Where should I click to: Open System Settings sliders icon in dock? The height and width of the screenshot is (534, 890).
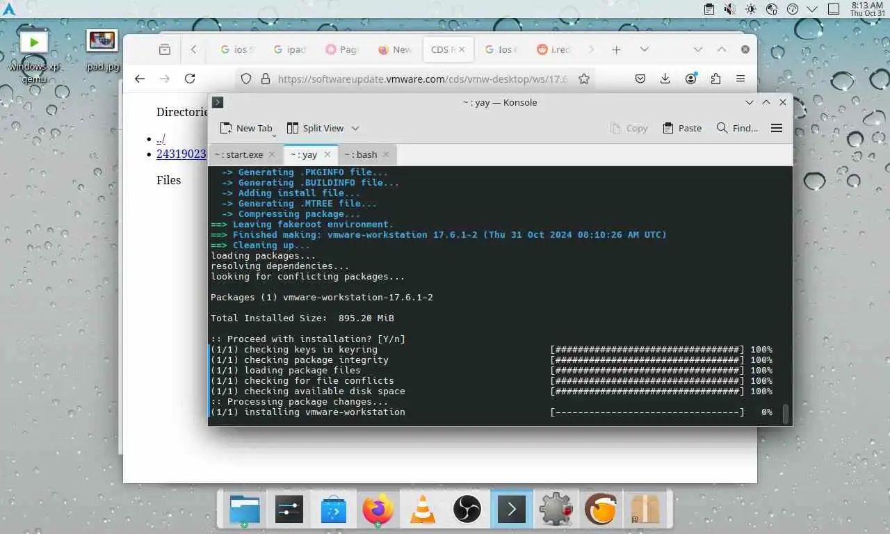[289, 510]
